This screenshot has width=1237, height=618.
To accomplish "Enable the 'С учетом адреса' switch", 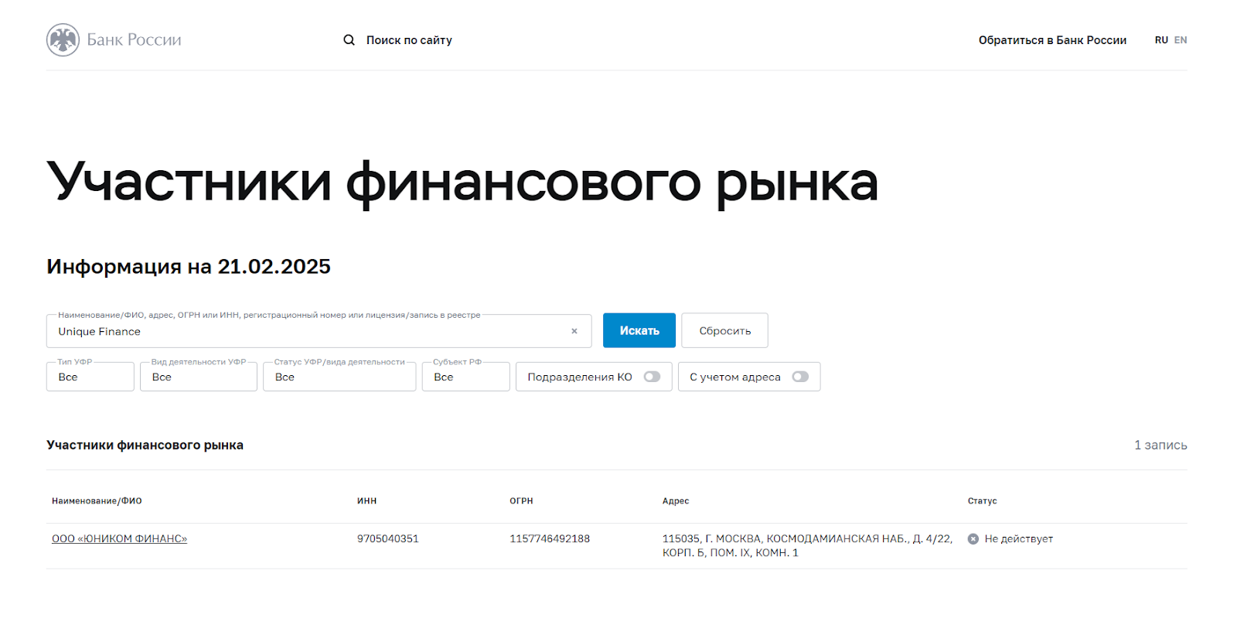I will 800,377.
